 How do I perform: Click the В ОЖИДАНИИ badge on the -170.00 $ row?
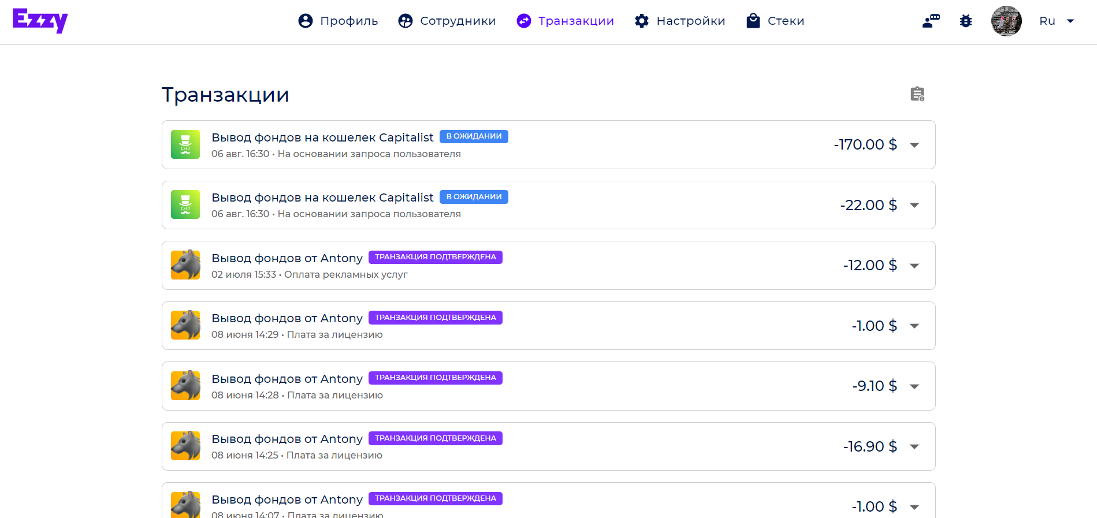pyautogui.click(x=474, y=136)
